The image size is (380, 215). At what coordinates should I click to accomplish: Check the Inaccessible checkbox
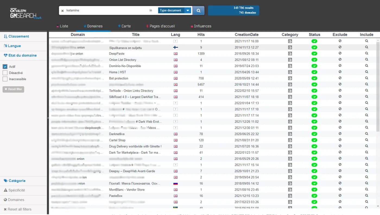click(x=5, y=79)
